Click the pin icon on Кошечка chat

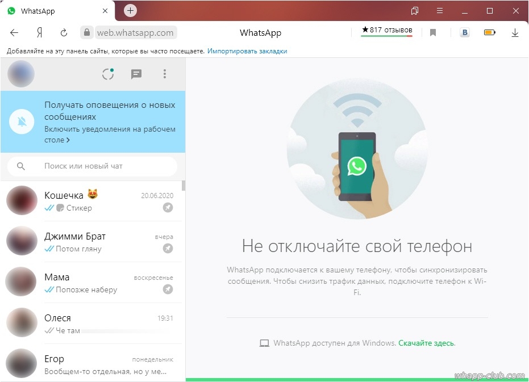point(168,207)
